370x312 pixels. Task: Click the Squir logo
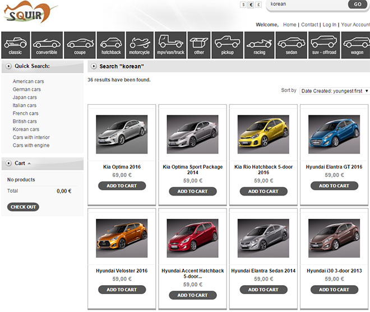pyautogui.click(x=30, y=12)
